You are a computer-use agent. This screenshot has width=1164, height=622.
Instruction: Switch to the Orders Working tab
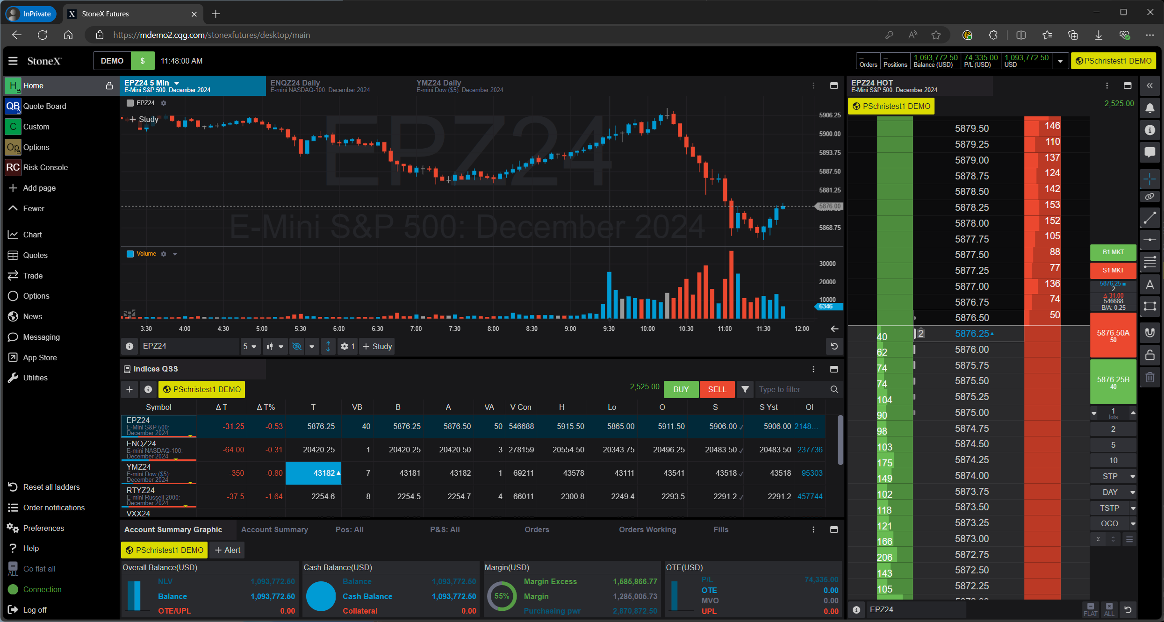point(647,529)
